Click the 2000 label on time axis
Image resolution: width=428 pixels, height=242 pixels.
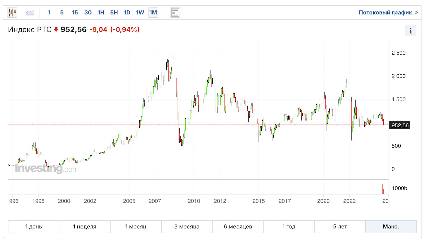[64, 201]
